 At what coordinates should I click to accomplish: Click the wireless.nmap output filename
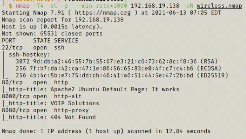pyautogui.click(x=219, y=6)
